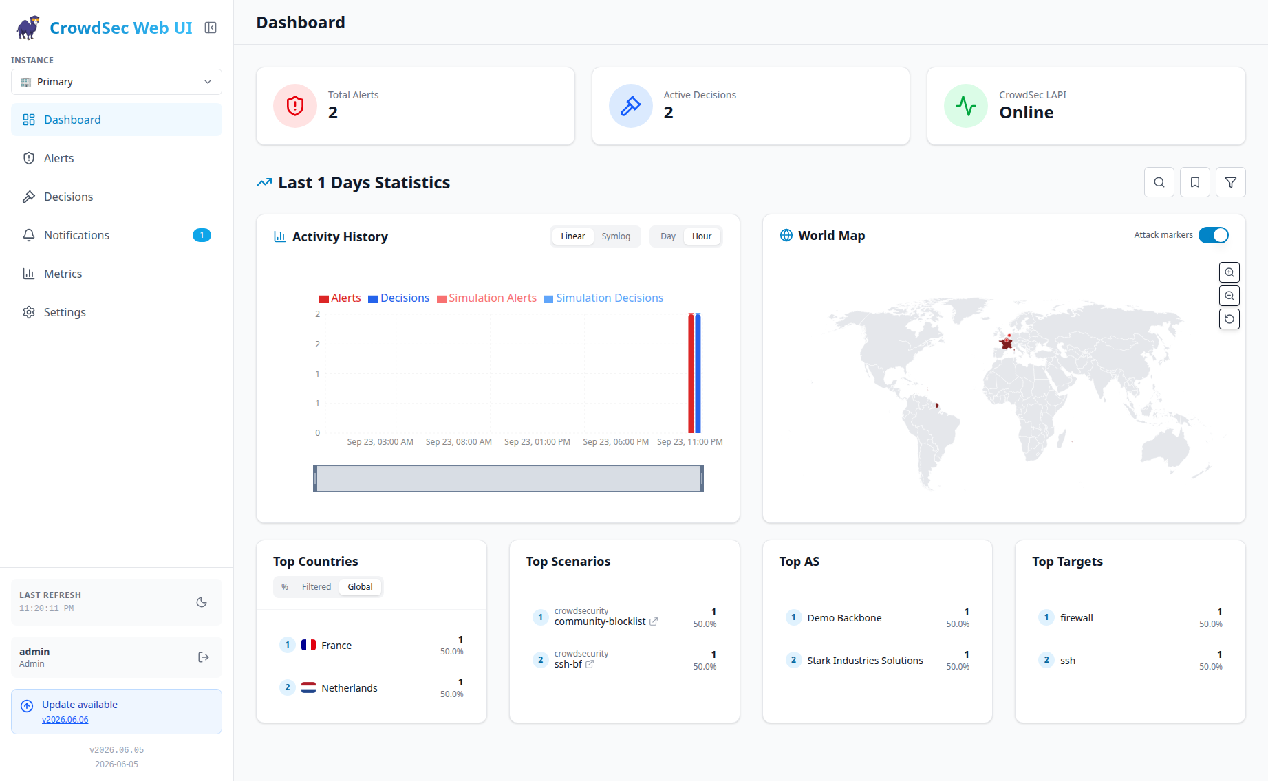Click the World Map globe icon
Viewport: 1268px width, 781px height.
(x=786, y=235)
